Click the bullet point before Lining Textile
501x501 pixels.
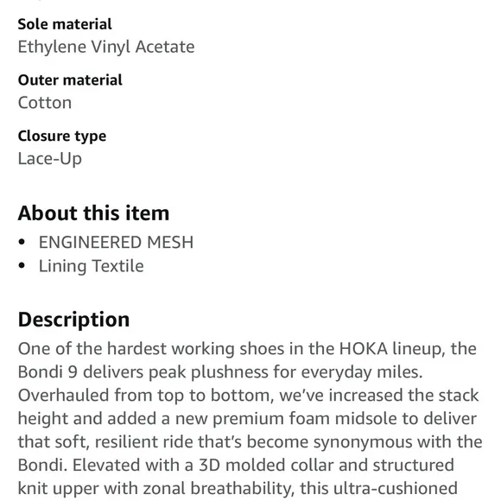22,265
